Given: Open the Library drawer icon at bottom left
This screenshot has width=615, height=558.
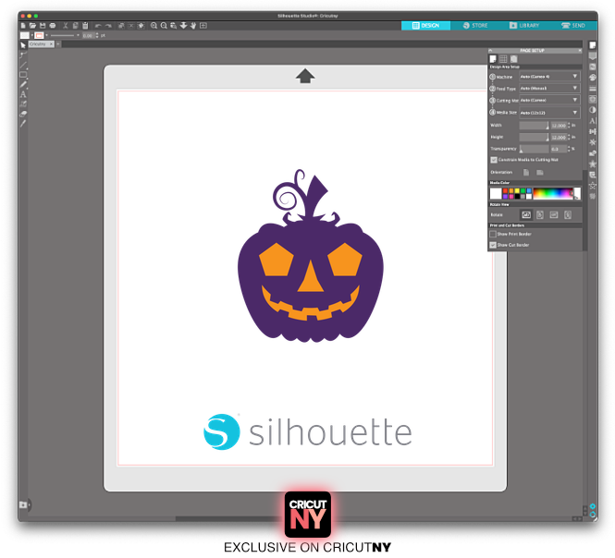Looking at the screenshot, I should click(x=23, y=504).
